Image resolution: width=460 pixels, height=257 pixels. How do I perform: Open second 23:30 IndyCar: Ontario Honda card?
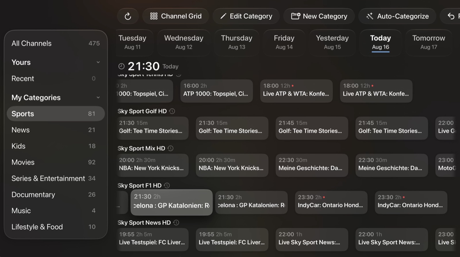(x=411, y=203)
